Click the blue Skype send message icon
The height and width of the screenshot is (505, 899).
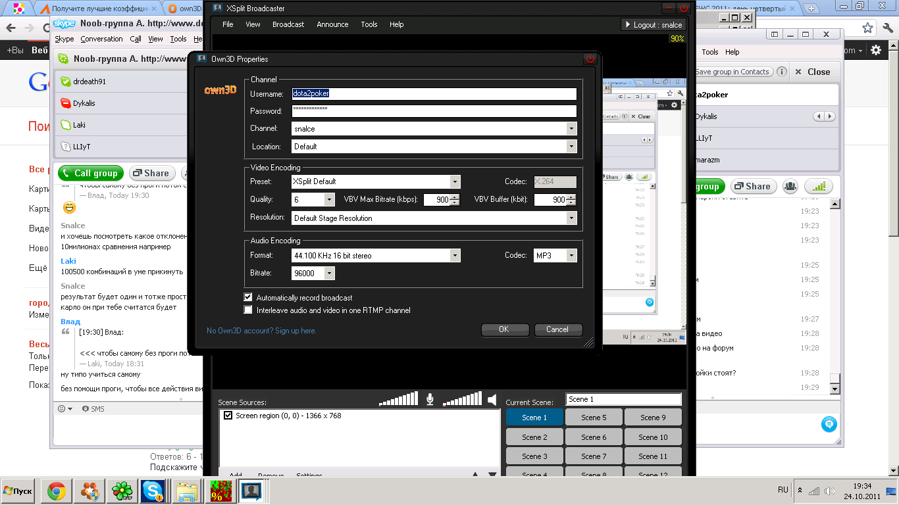tap(829, 424)
